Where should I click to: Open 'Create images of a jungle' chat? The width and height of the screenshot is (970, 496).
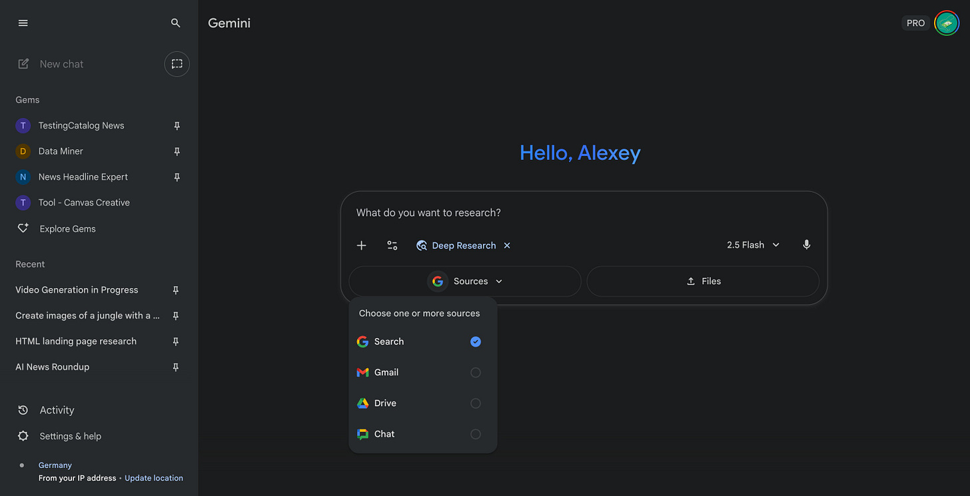pyautogui.click(x=87, y=315)
